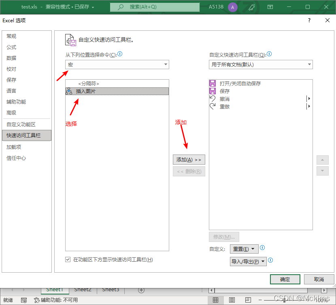Expand the 撤消 submenu arrow
The width and height of the screenshot is (336, 305).
click(x=308, y=99)
